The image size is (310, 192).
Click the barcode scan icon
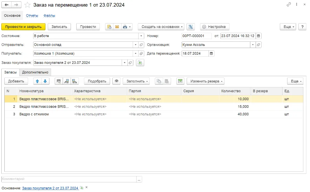point(59,81)
